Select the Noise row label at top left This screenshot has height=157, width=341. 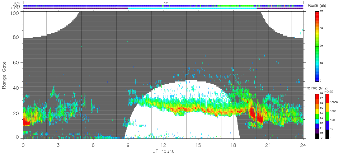[x=17, y=6]
